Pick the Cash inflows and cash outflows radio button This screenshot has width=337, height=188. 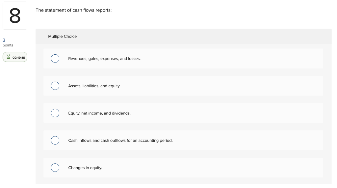(x=55, y=141)
